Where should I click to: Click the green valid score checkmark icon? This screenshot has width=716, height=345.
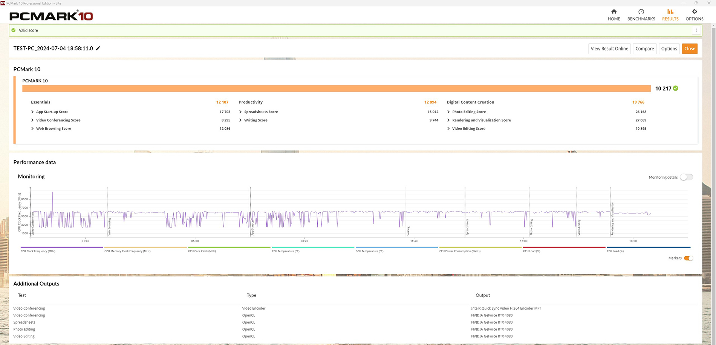point(14,30)
